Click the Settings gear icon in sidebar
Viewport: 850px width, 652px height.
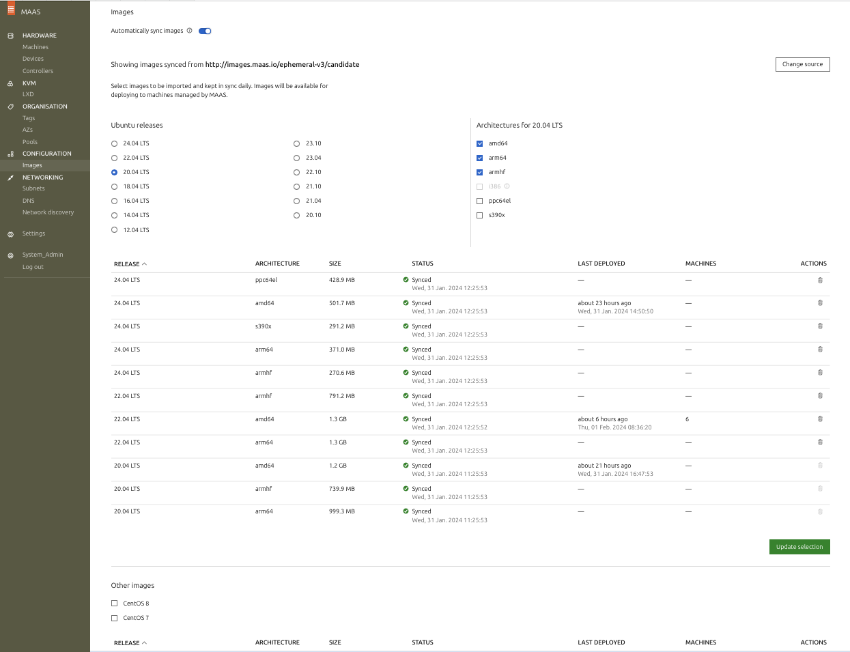pyautogui.click(x=10, y=234)
